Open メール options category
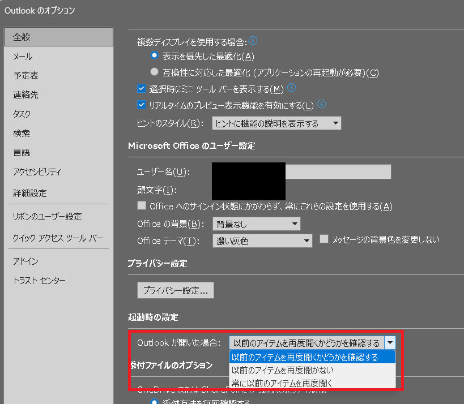464x404 pixels. point(58,56)
